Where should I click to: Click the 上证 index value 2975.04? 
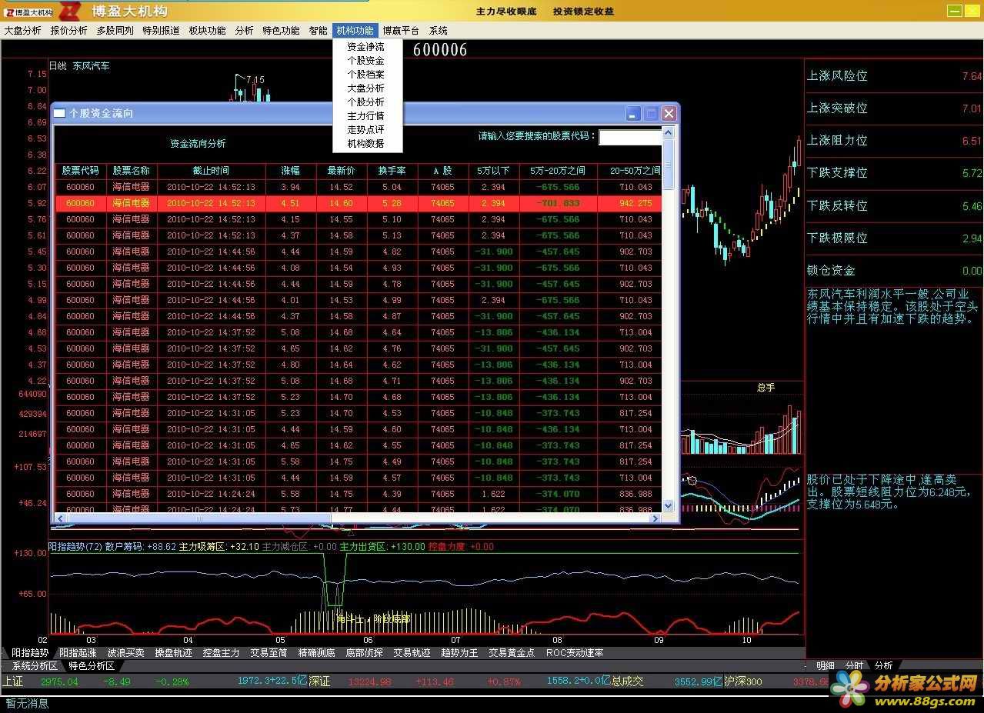[60, 682]
